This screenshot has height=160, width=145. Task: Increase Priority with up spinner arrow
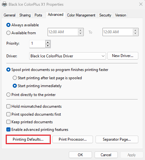[x=48, y=42]
